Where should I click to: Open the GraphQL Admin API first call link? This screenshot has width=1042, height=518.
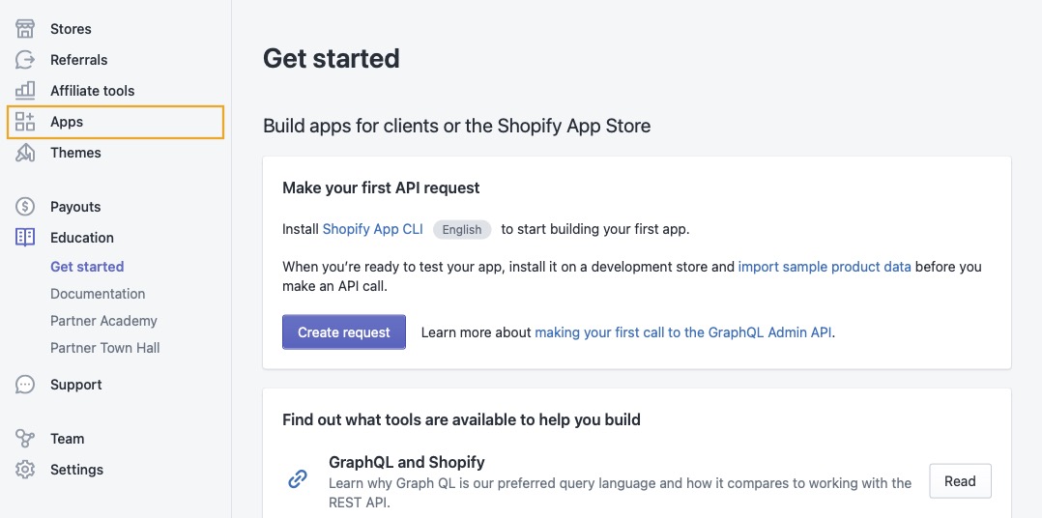click(x=683, y=332)
